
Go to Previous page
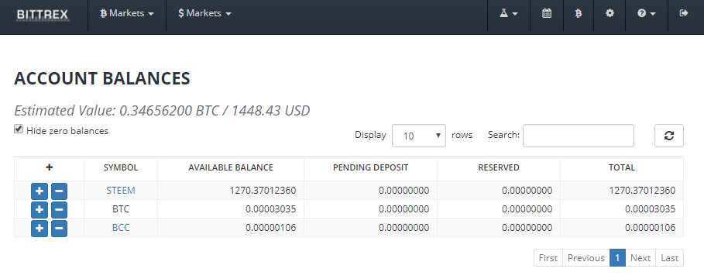(586, 258)
